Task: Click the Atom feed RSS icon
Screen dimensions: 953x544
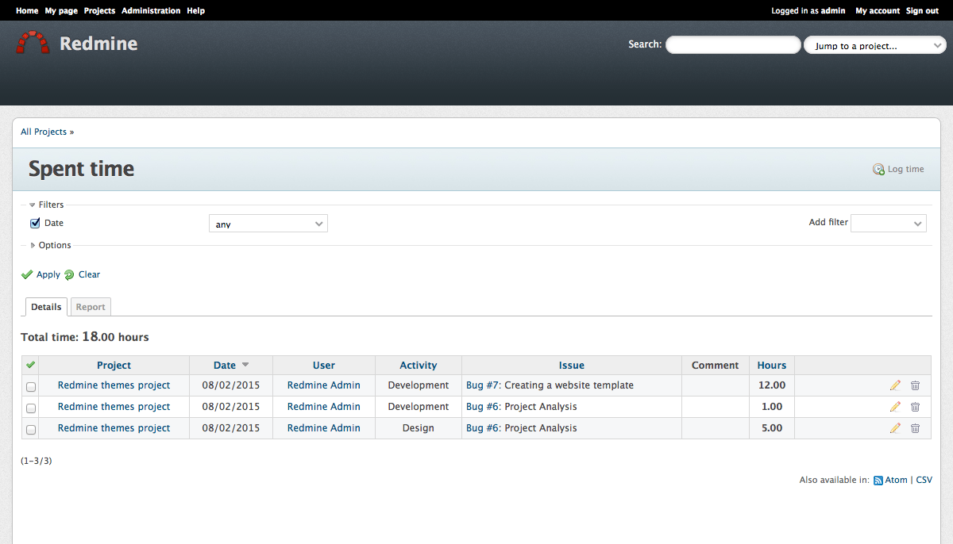Action: pyautogui.click(x=878, y=481)
